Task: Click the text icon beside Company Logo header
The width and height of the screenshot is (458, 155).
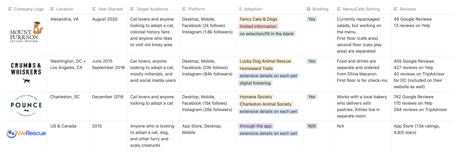Action: click(10, 9)
